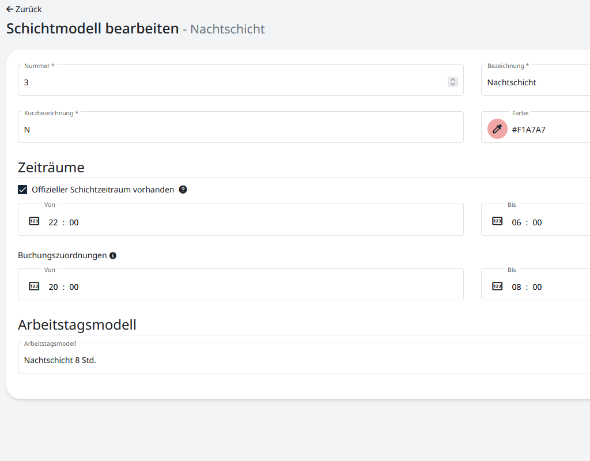Uncheck Offizieller Schichtzeitraum vorhanden
This screenshot has width=590, height=461.
(22, 189)
